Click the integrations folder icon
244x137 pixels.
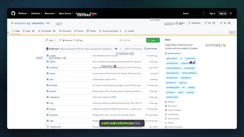(x=48, y=97)
